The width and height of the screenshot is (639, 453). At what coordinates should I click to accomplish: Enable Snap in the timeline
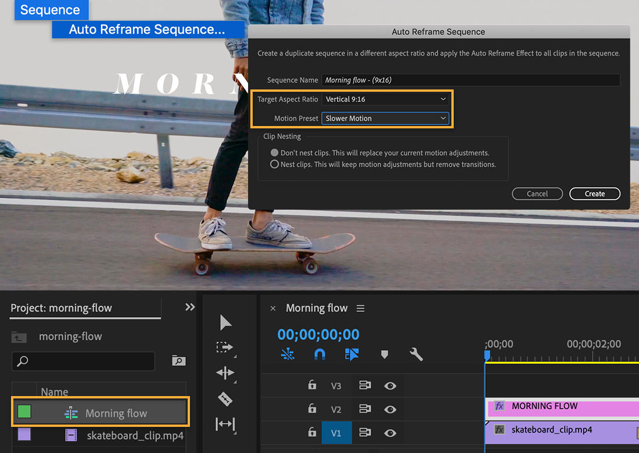coord(320,354)
